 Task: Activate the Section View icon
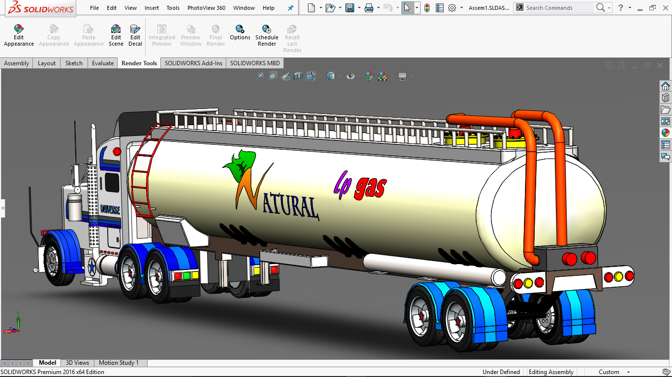[298, 76]
